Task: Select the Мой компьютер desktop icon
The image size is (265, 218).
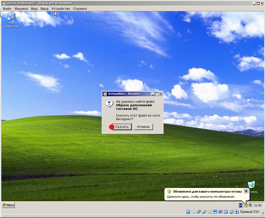Action: (x=11, y=20)
